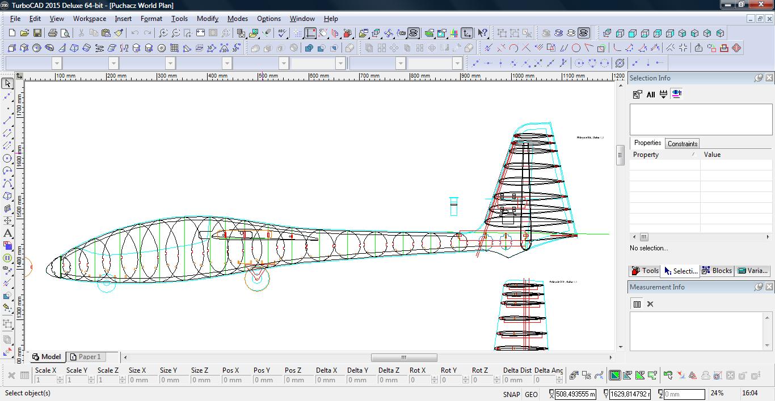Open the Constraints tab in Selection Info
The image size is (775, 401).
(x=682, y=144)
